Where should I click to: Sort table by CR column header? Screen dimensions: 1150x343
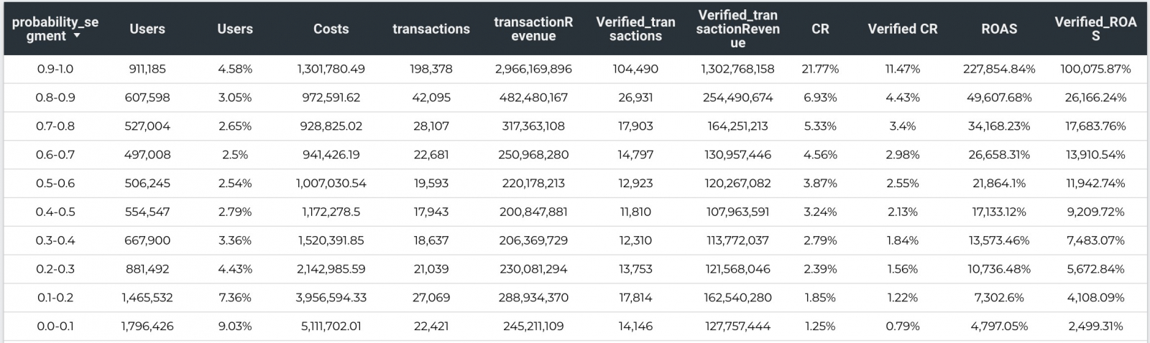[820, 29]
